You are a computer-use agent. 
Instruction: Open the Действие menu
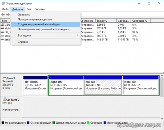(x=18, y=9)
